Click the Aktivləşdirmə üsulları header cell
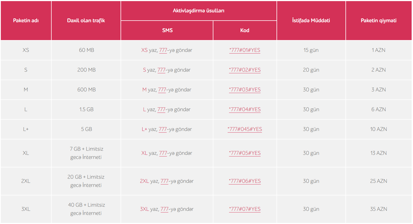This screenshot has height=224, width=413. click(199, 11)
